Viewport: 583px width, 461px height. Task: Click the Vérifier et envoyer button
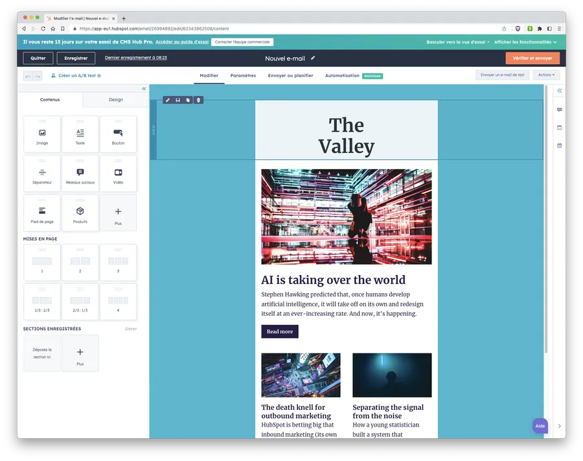pos(532,58)
